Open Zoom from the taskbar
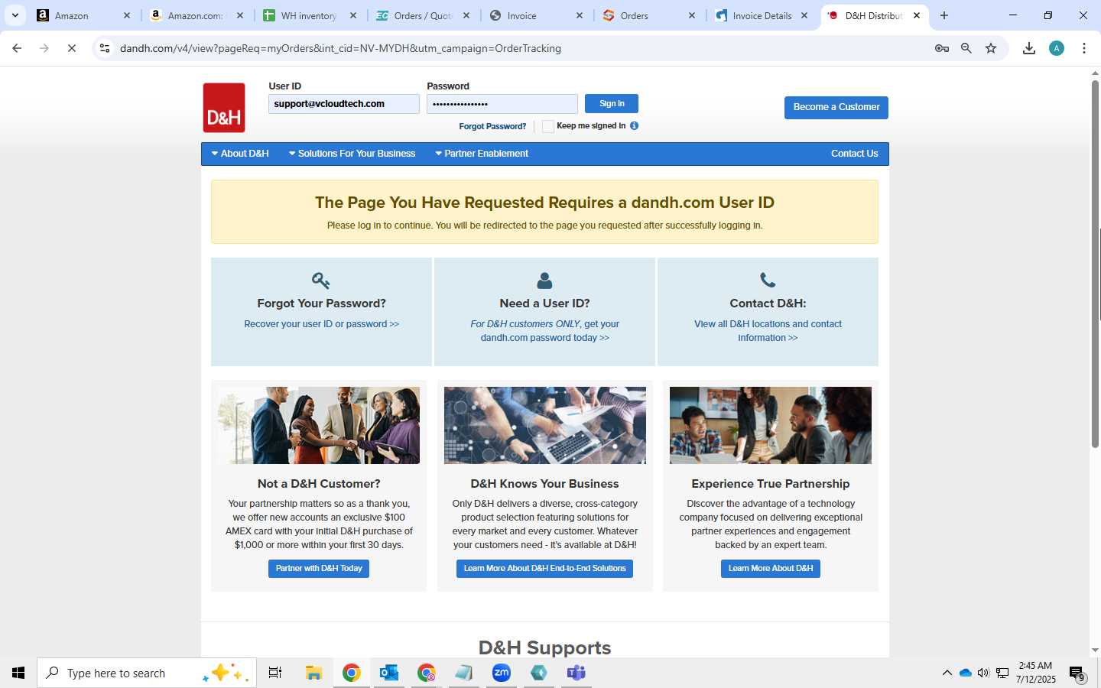The width and height of the screenshot is (1101, 688). [502, 673]
